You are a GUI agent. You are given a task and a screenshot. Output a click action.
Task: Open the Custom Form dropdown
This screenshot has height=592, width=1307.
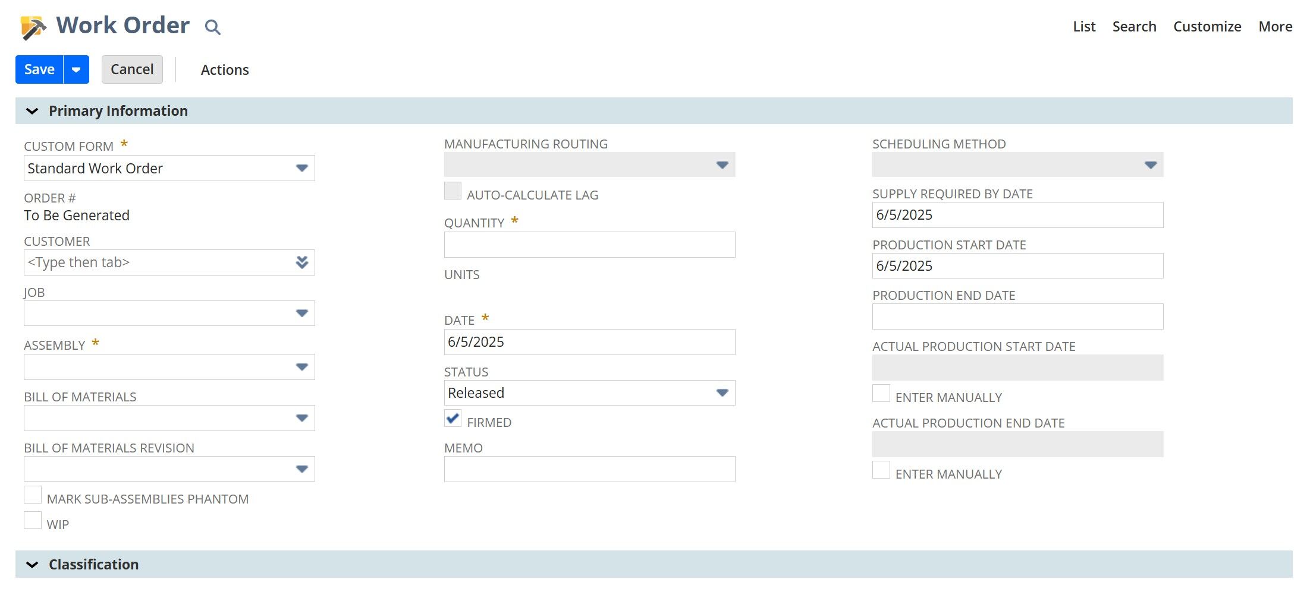[303, 167]
